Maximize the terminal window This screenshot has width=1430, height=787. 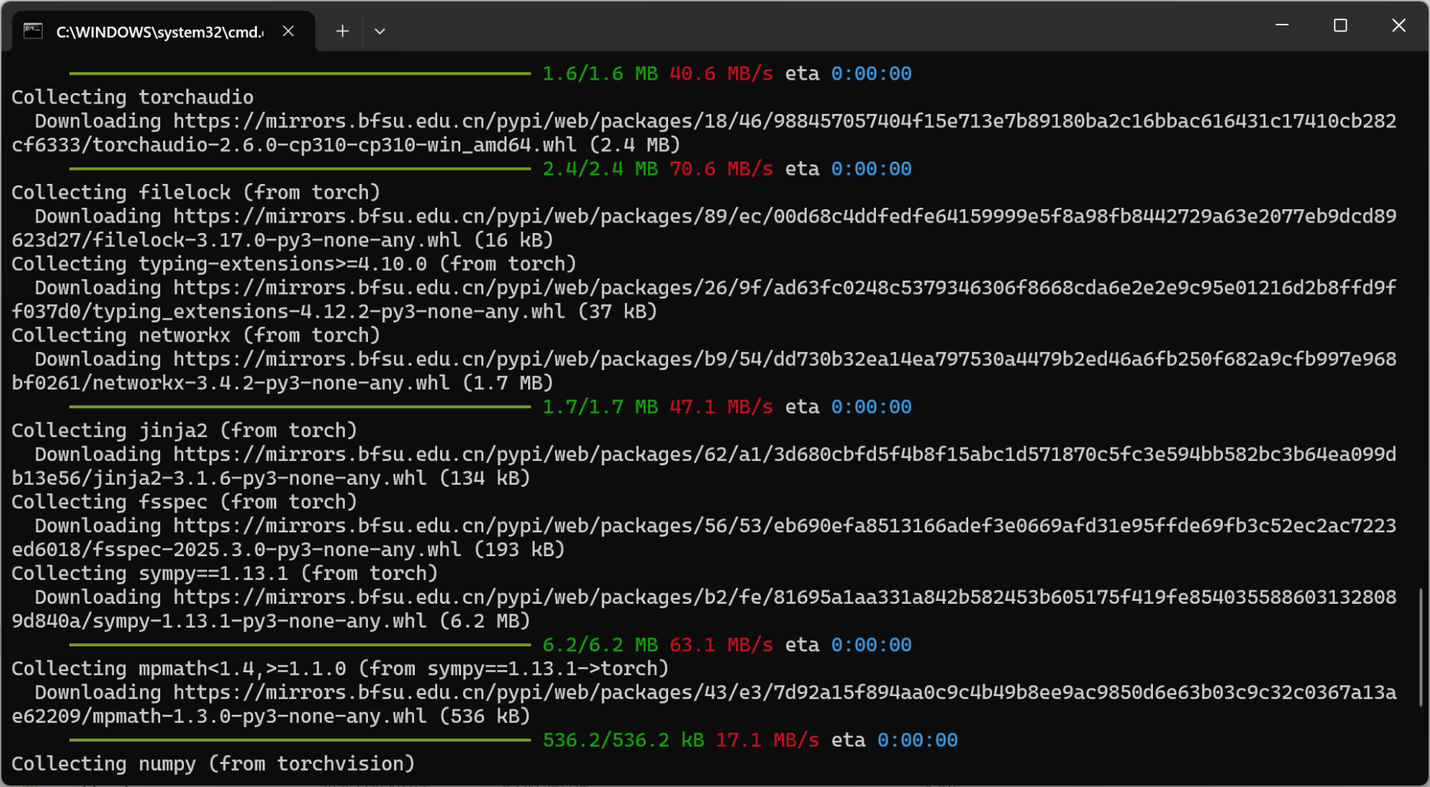(1340, 25)
